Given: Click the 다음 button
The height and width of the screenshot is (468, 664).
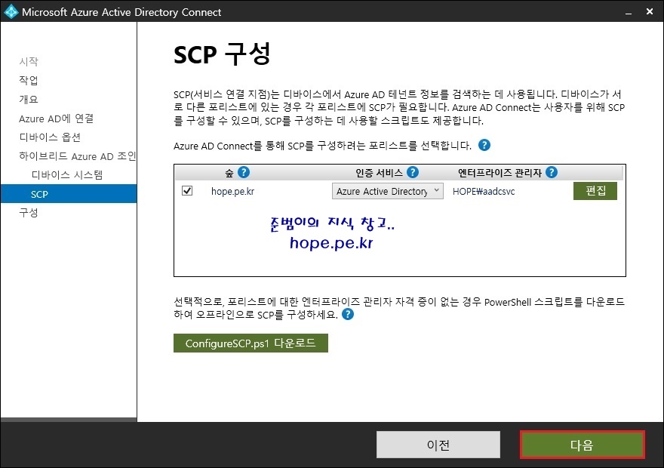Looking at the screenshot, I should point(583,445).
